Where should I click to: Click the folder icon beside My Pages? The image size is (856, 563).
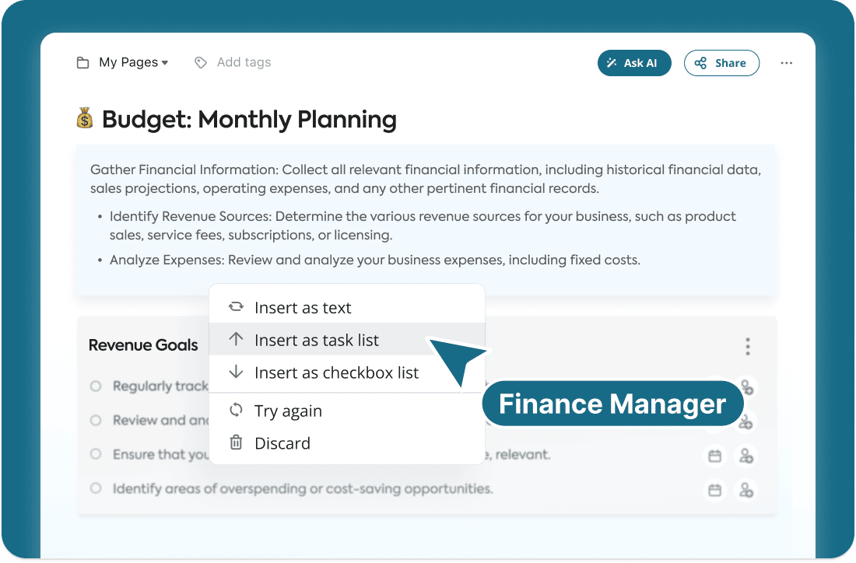coord(82,63)
